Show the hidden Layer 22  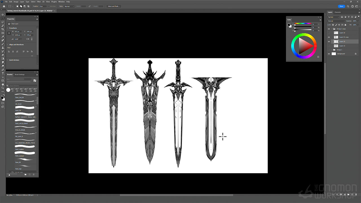[x=329, y=33]
